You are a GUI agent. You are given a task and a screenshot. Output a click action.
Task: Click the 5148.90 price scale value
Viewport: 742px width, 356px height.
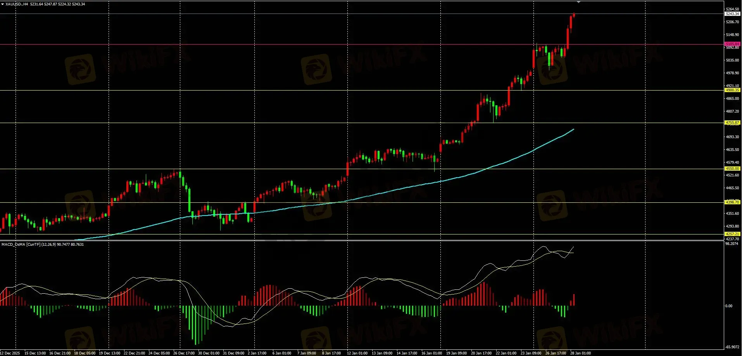coord(732,35)
